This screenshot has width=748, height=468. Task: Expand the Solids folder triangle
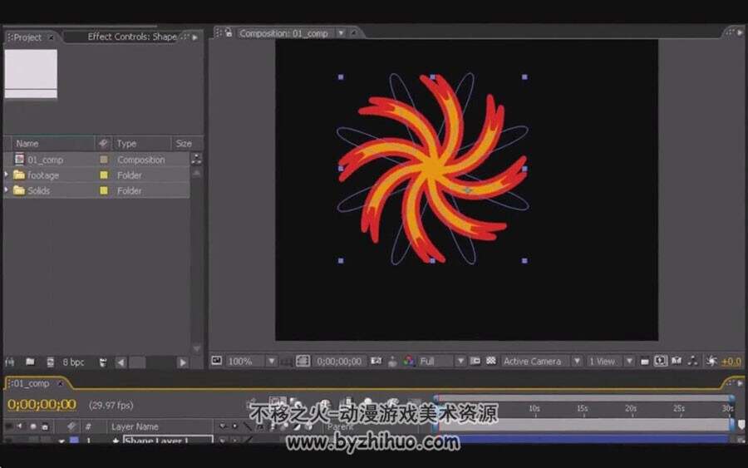coord(6,190)
